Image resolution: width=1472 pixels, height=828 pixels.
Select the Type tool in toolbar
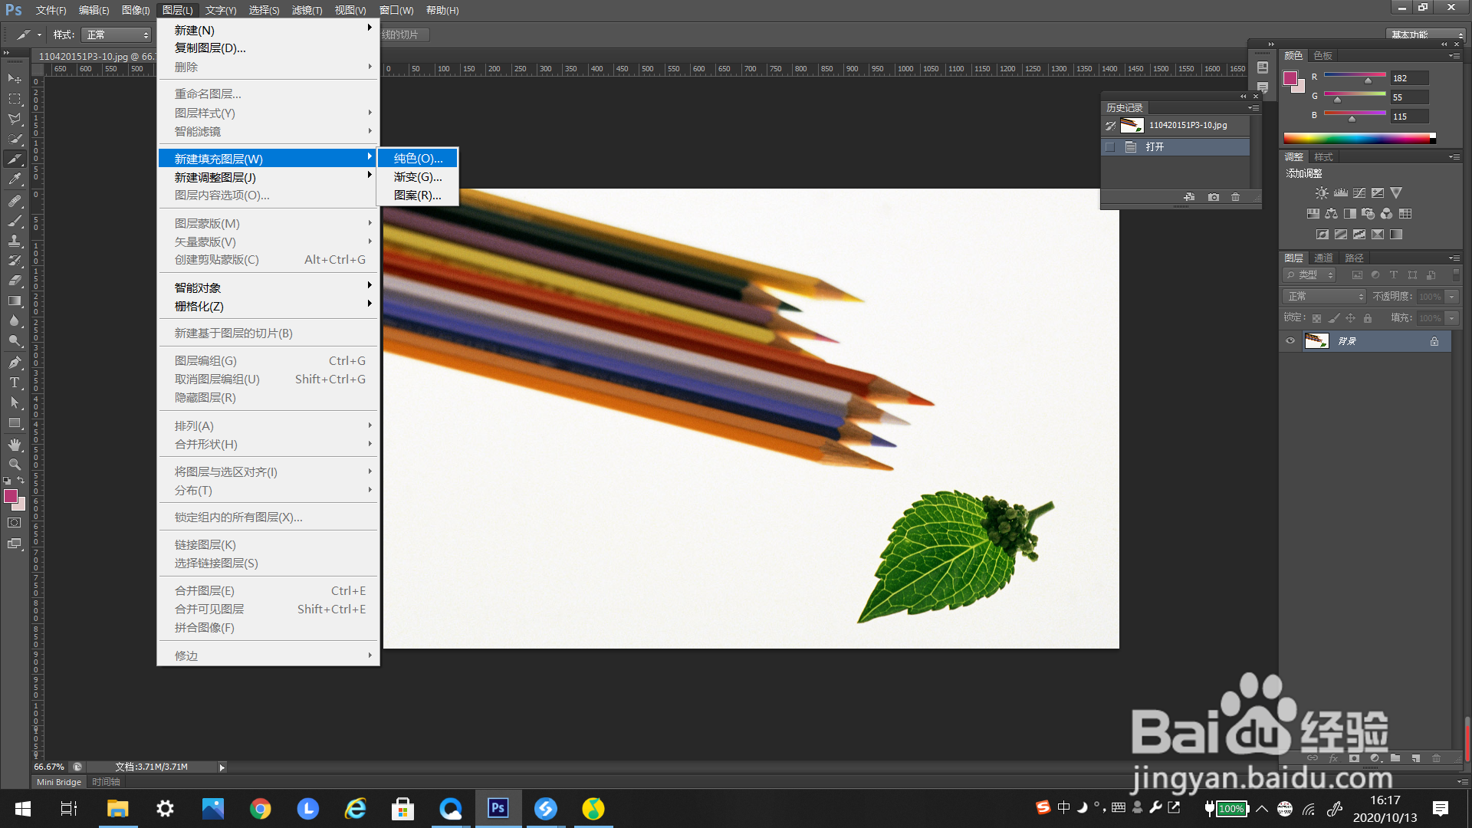(x=15, y=383)
